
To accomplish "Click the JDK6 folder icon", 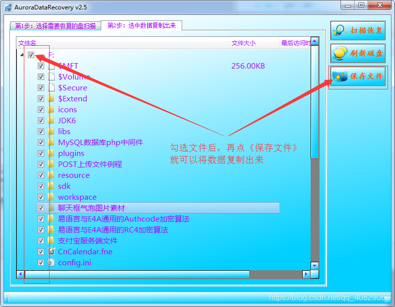I will pos(51,120).
